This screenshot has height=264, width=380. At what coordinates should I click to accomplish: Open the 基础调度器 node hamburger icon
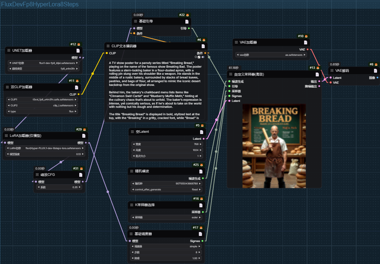pos(131,234)
